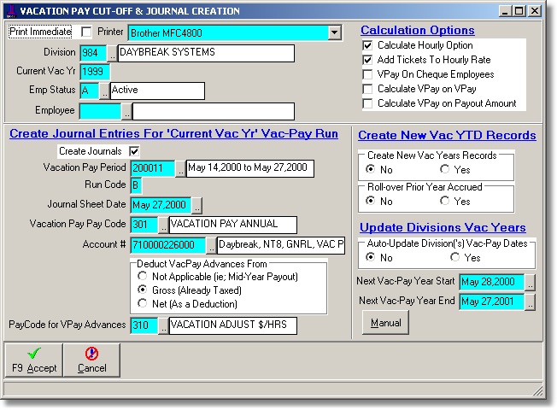Click the Next Vac-Pay Year Start field
This screenshot has height=410, width=557.
tap(491, 282)
